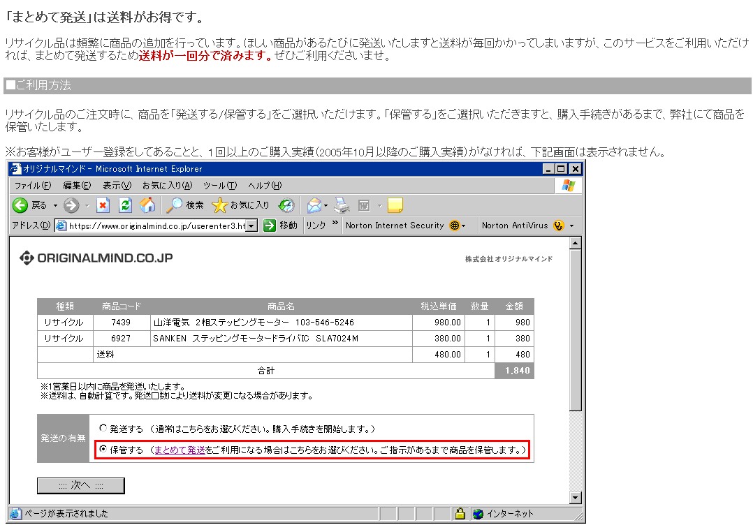Image resolution: width=753 pixels, height=532 pixels.
Task: Open the ヘルプ(H) menu
Action: pos(265,185)
